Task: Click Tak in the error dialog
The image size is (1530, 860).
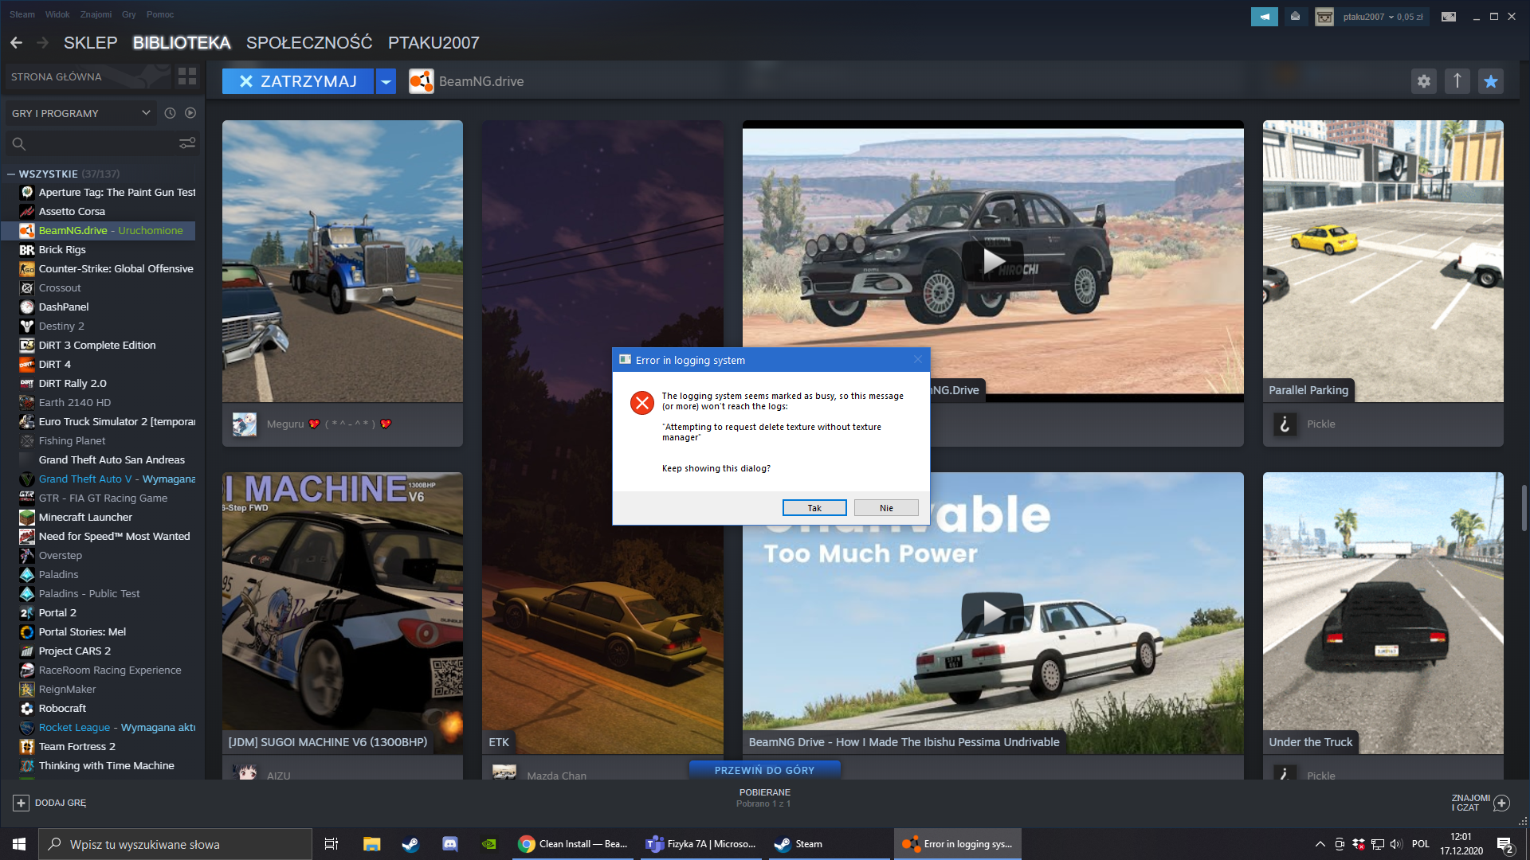Action: (x=814, y=508)
